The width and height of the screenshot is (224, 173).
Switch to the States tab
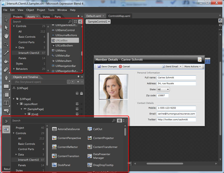click(x=46, y=17)
